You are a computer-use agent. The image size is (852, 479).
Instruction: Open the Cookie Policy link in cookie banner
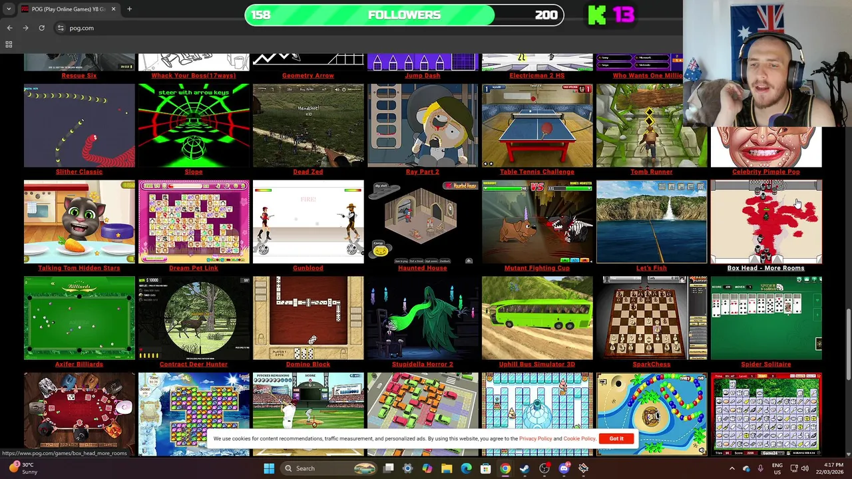pos(579,439)
